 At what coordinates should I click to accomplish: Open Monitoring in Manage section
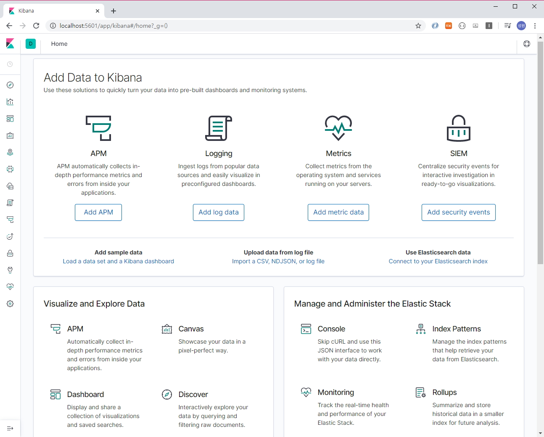click(x=336, y=392)
